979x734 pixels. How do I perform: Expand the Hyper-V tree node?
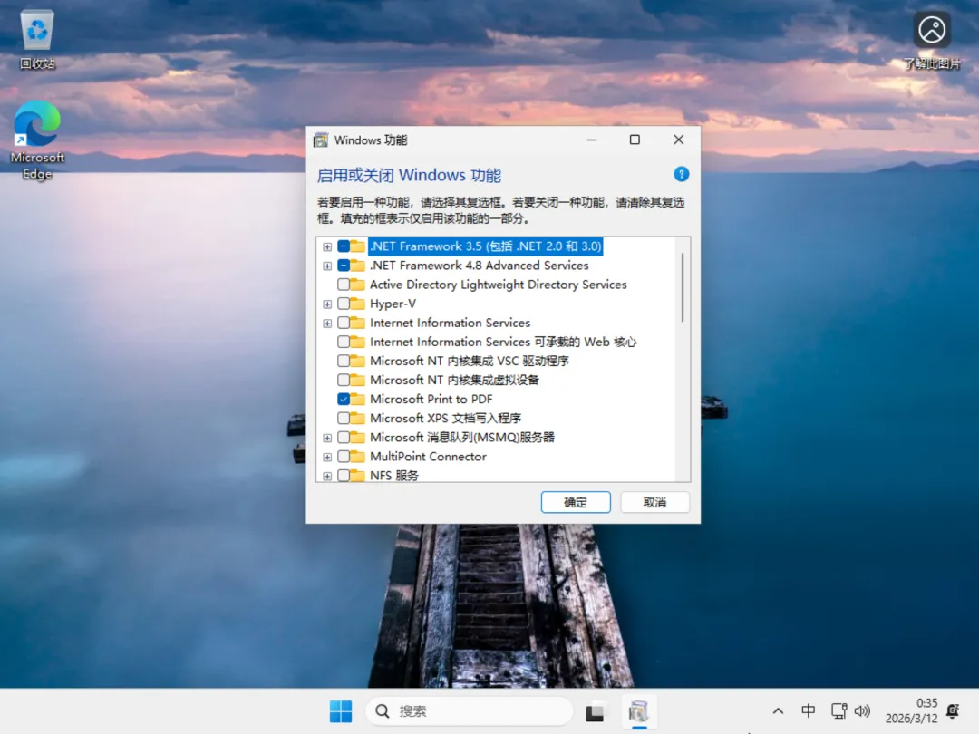click(327, 304)
